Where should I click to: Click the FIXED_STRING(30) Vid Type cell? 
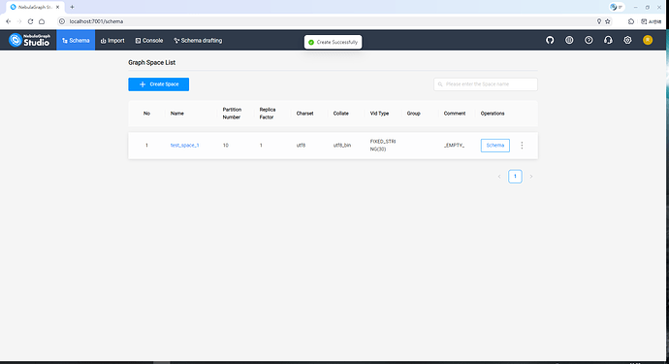[383, 146]
